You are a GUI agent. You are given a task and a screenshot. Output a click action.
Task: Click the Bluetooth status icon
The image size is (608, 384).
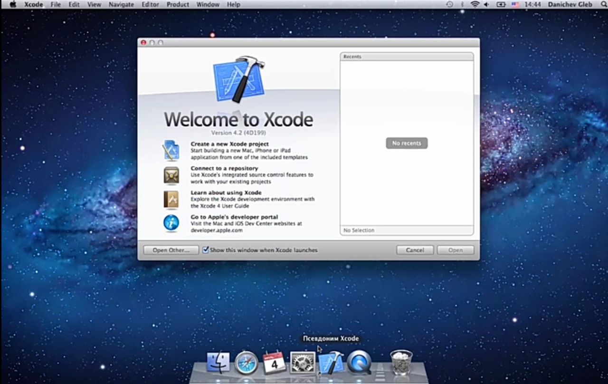[x=462, y=4]
